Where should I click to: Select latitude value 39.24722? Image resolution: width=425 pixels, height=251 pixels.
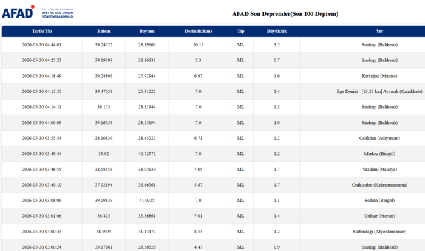coord(104,45)
